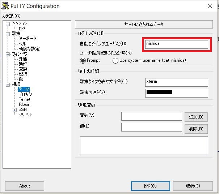Select the SSH category label

point(23,109)
